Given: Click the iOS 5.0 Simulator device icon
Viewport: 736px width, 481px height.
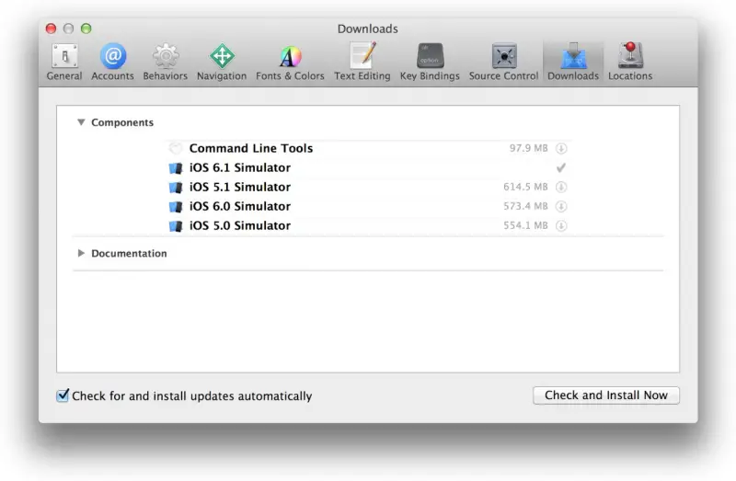Looking at the screenshot, I should pyautogui.click(x=176, y=226).
